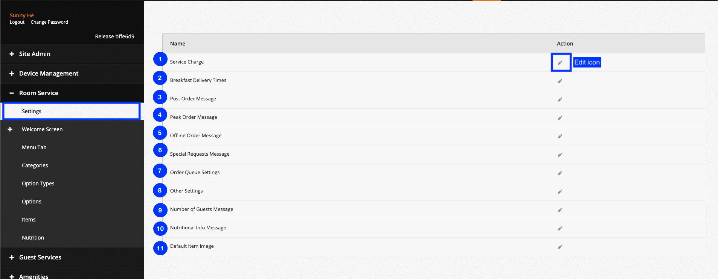Collapse the Room Service section
The height and width of the screenshot is (279, 718).
click(38, 93)
